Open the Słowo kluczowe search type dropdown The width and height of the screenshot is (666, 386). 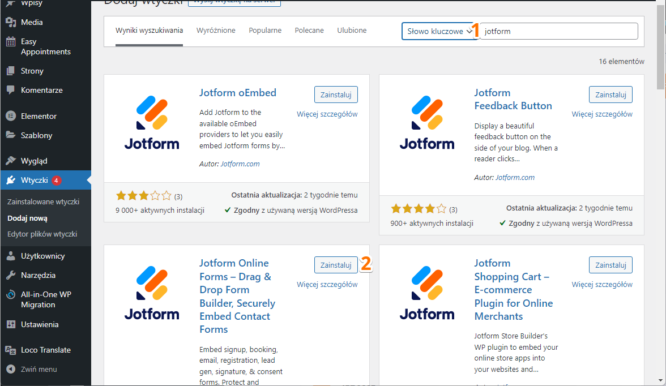pos(439,31)
